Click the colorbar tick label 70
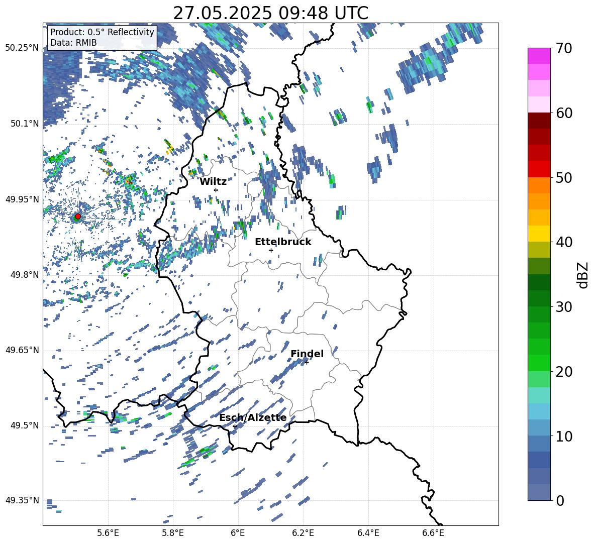 563,48
